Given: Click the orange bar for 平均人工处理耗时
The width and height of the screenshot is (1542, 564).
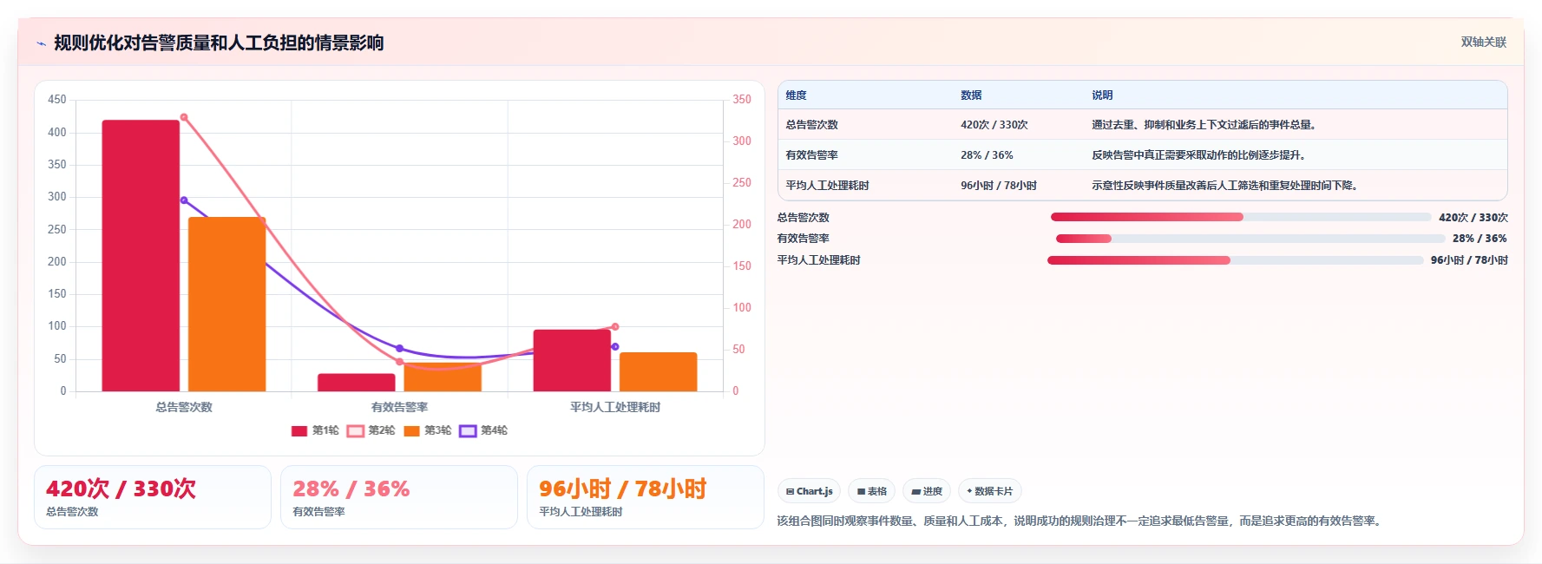Looking at the screenshot, I should pyautogui.click(x=658, y=372).
